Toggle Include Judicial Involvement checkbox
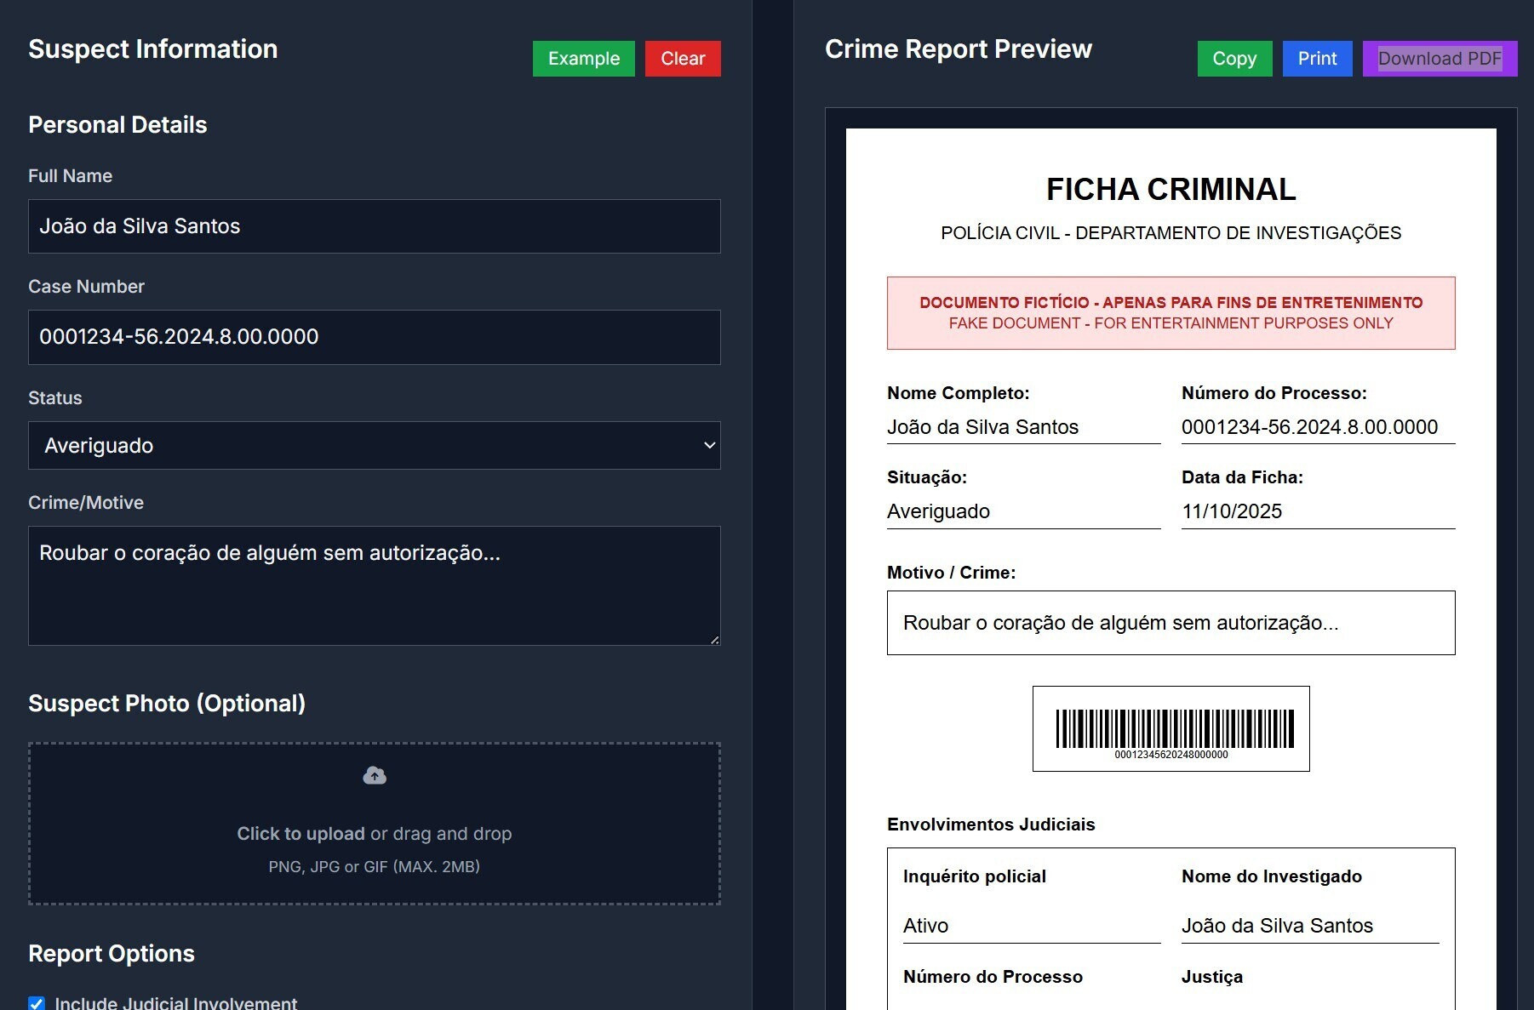This screenshot has width=1534, height=1010. pyautogui.click(x=37, y=1003)
